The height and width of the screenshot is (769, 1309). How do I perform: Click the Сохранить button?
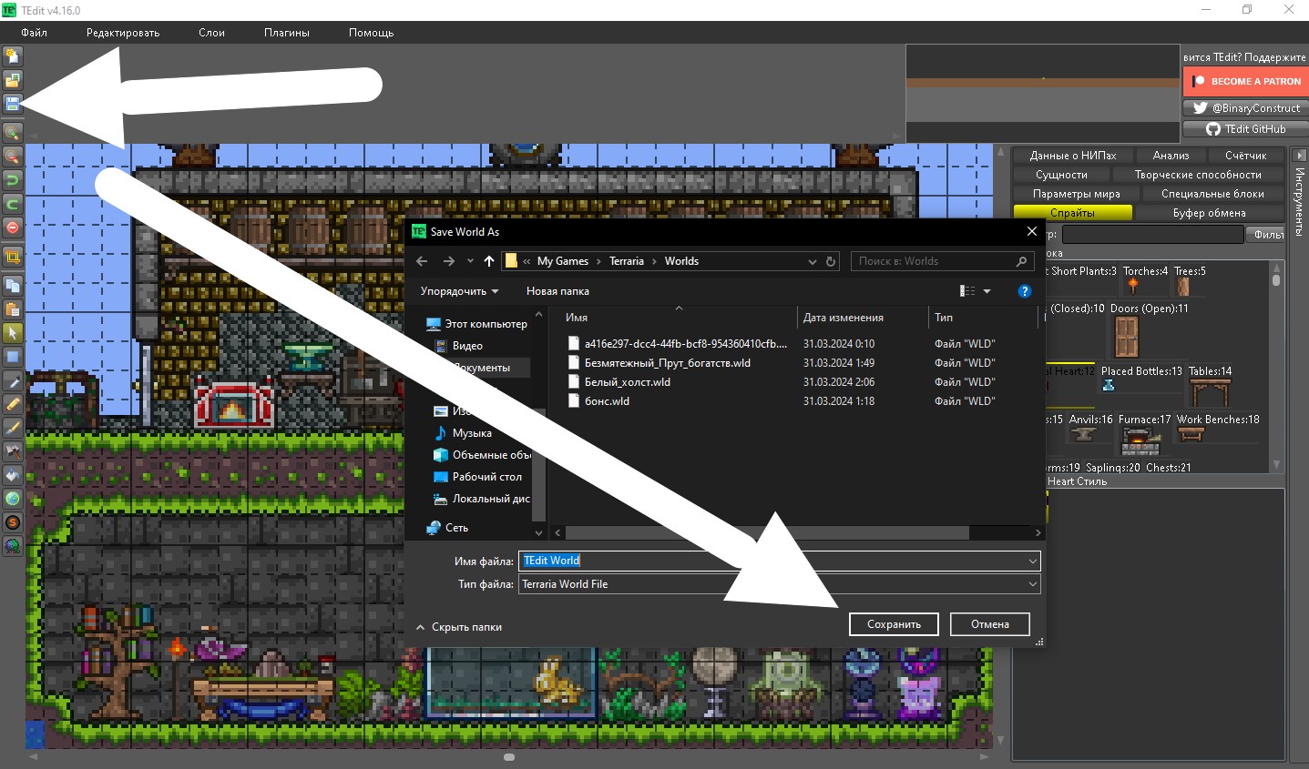(894, 624)
